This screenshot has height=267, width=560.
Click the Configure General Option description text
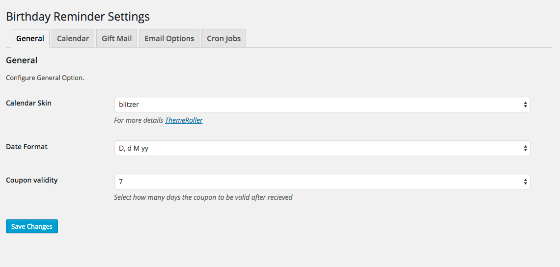tap(45, 78)
